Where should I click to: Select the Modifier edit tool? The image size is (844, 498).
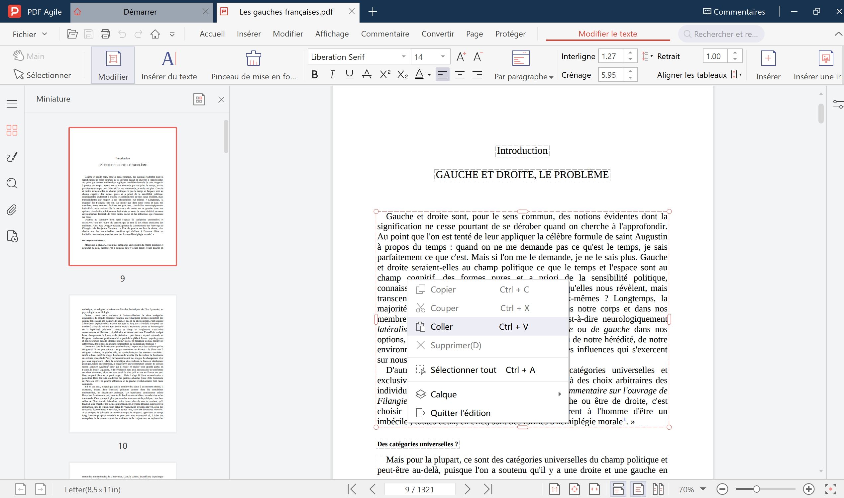113,65
